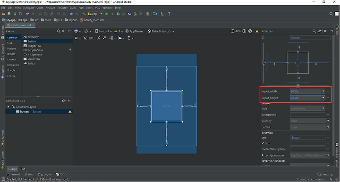
Task: Expand the layout_height dropdown arrow
Action: 323,98
